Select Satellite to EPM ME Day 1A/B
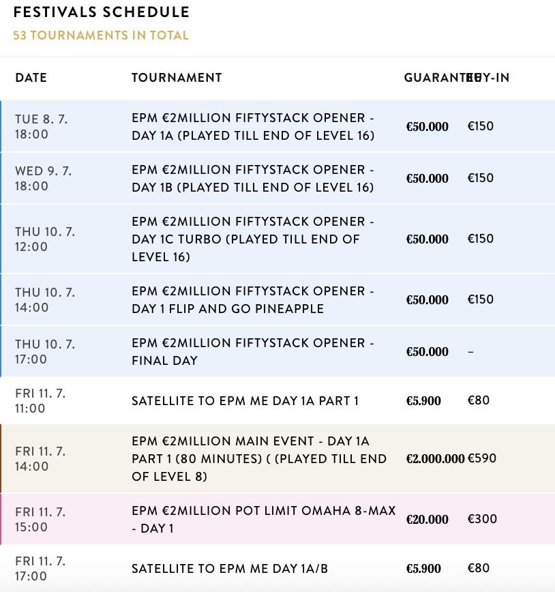The width and height of the screenshot is (555, 592). [x=230, y=569]
